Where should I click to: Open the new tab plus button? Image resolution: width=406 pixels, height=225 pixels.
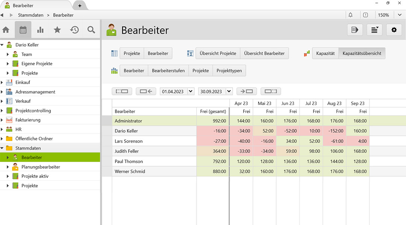point(80,6)
